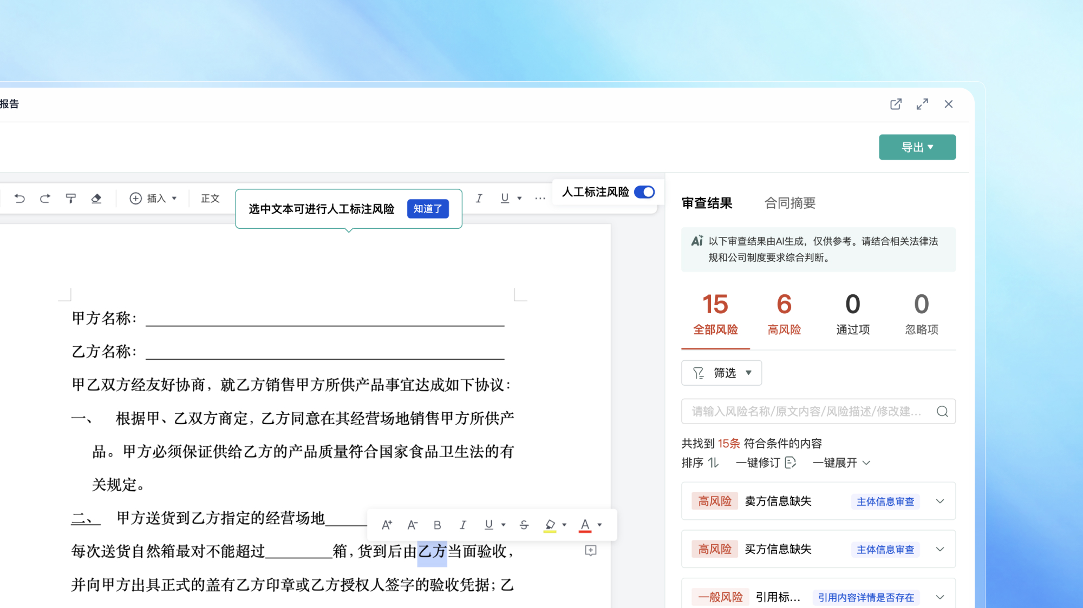This screenshot has height=608, width=1083.
Task: Increase font size in floating toolbar
Action: (x=387, y=525)
